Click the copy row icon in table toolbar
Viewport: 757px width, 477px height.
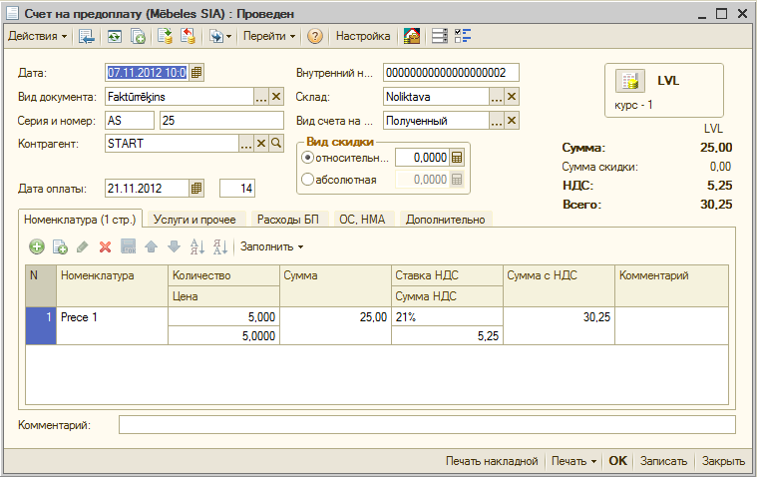(60, 246)
